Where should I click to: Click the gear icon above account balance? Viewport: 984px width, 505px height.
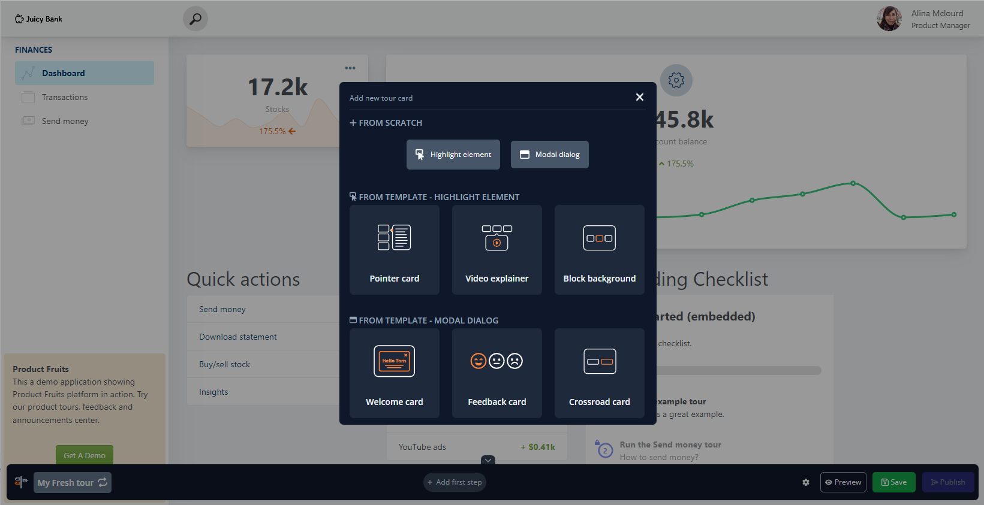[x=676, y=80]
